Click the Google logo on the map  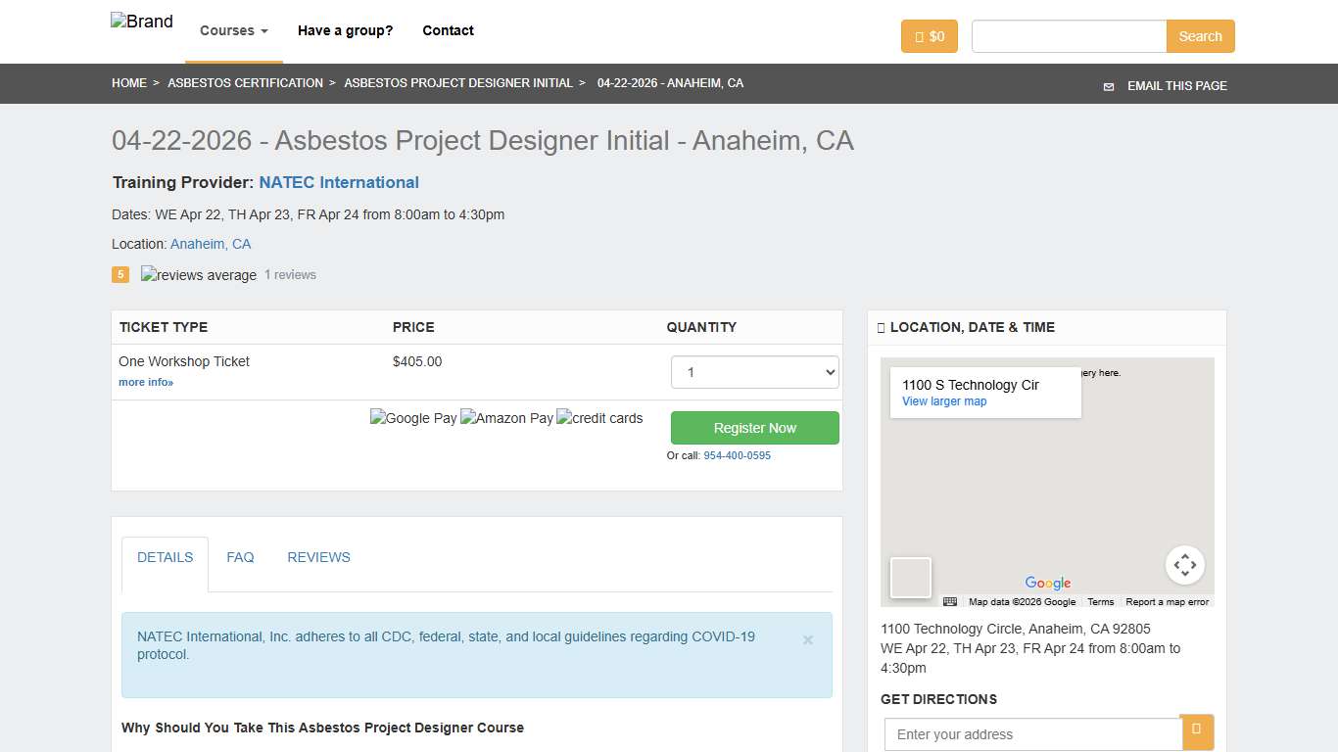1047,584
